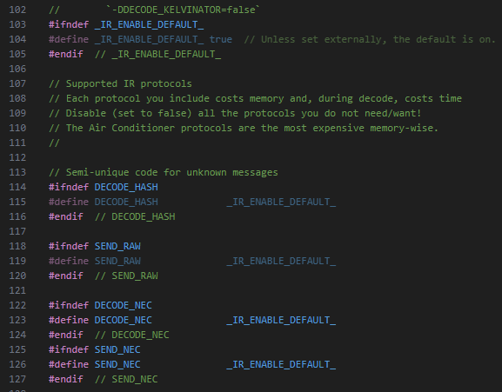Click the // SEND_NEC comment on line 127
Image resolution: width=502 pixels, height=392 pixels.
pos(126,379)
